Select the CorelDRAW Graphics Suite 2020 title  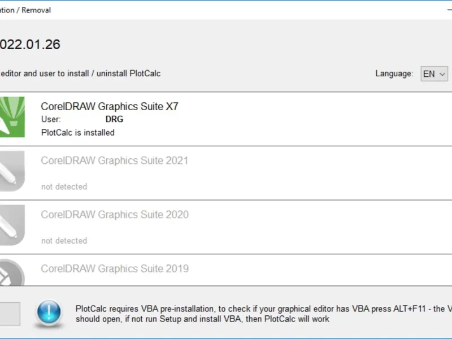[115, 215]
